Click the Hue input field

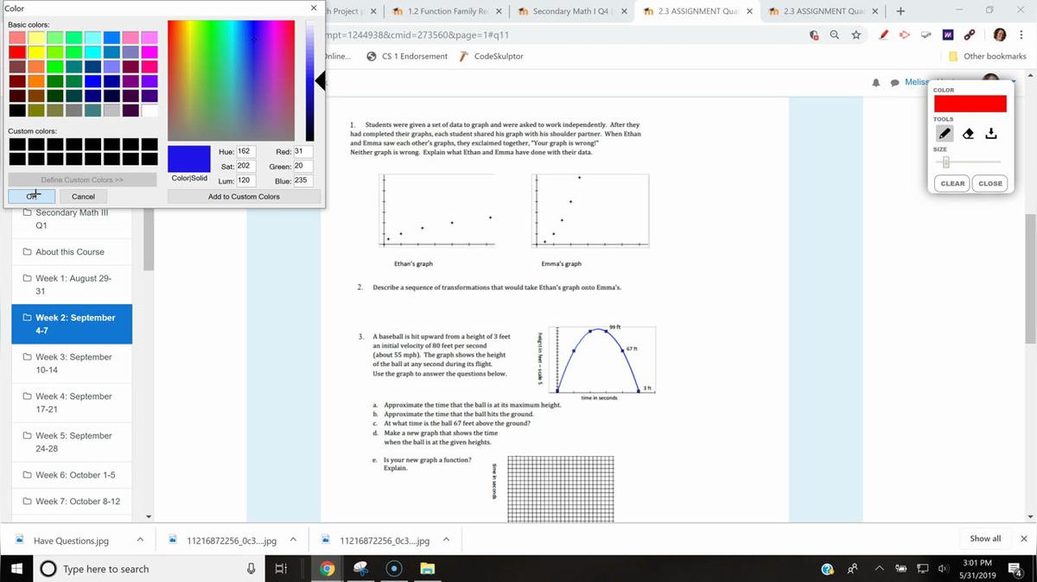(x=246, y=151)
